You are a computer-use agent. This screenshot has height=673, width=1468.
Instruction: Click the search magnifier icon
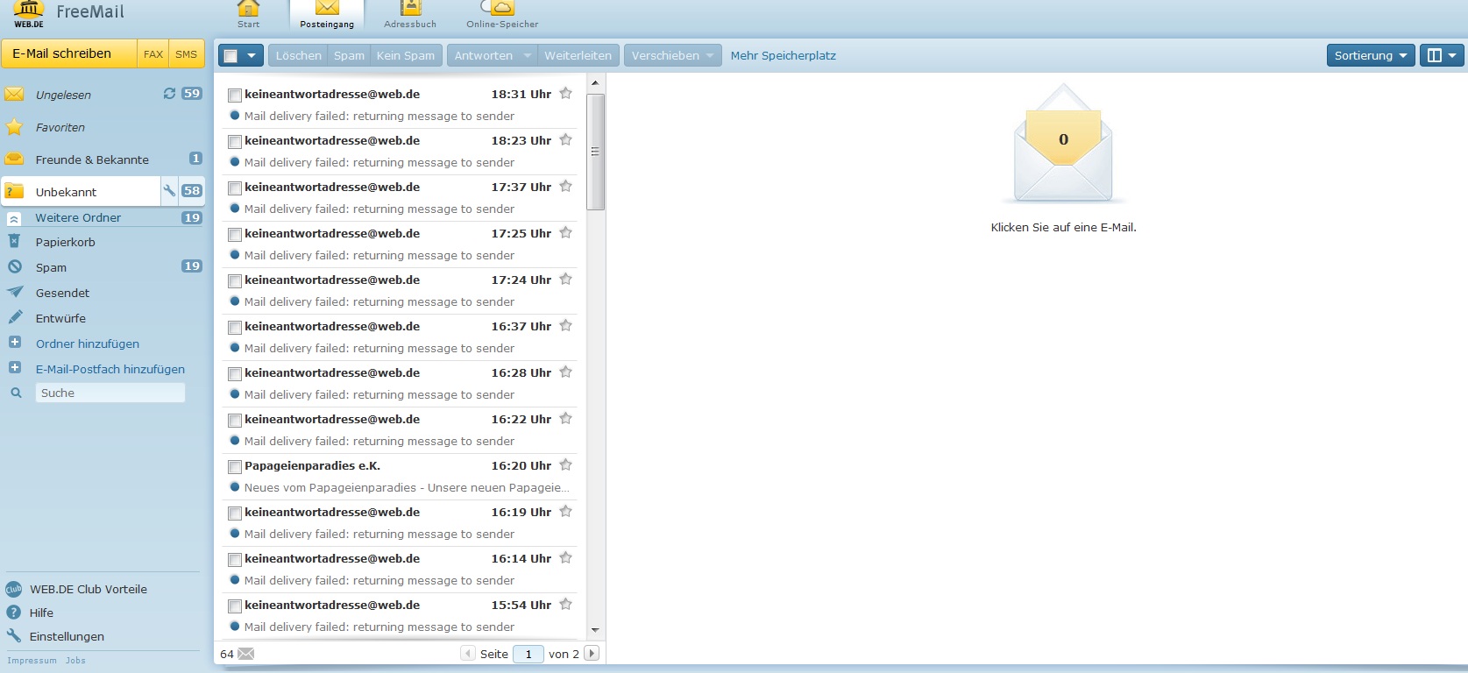(x=16, y=393)
